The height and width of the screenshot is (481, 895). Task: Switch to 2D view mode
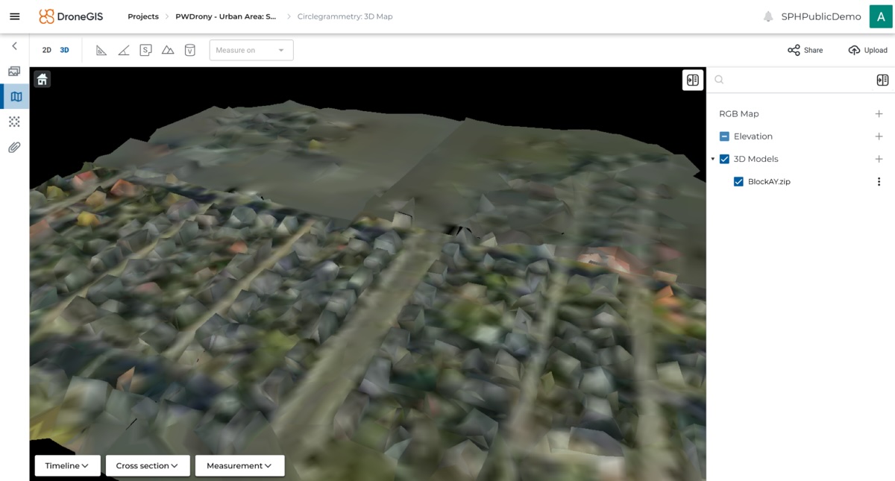[46, 50]
